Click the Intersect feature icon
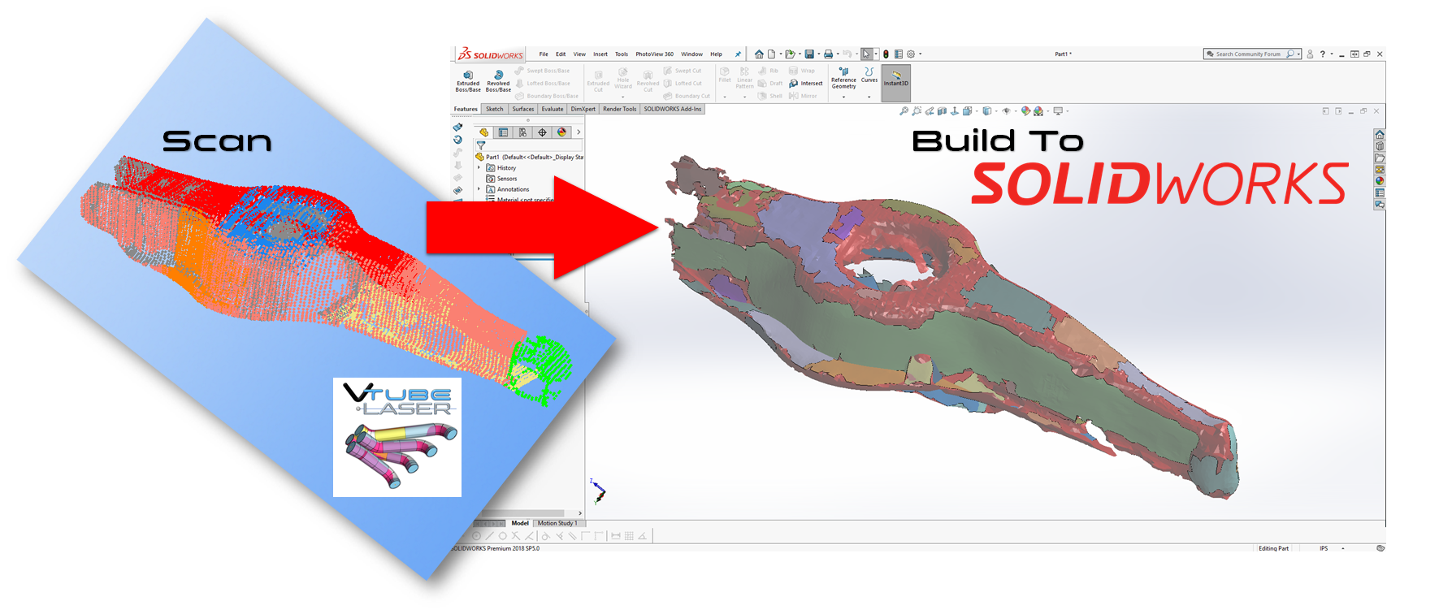This screenshot has width=1452, height=614. 805,83
